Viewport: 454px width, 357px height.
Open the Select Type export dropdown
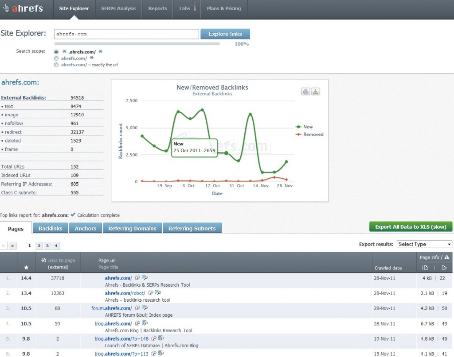click(424, 244)
